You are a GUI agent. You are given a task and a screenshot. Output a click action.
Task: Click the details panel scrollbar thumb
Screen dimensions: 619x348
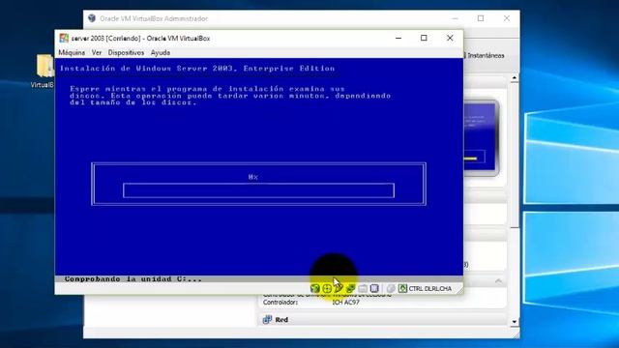pos(514,155)
